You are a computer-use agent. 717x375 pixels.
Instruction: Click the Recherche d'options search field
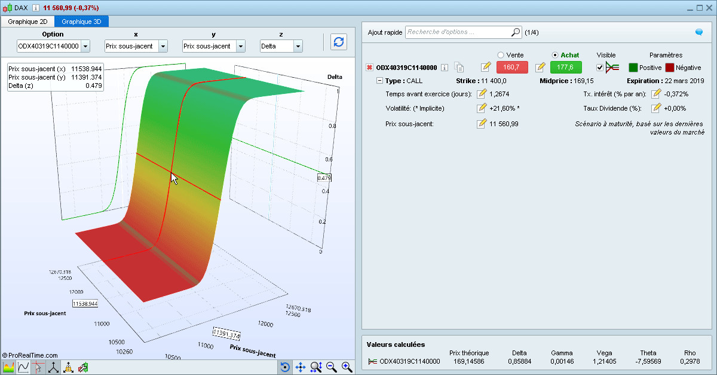[460, 31]
